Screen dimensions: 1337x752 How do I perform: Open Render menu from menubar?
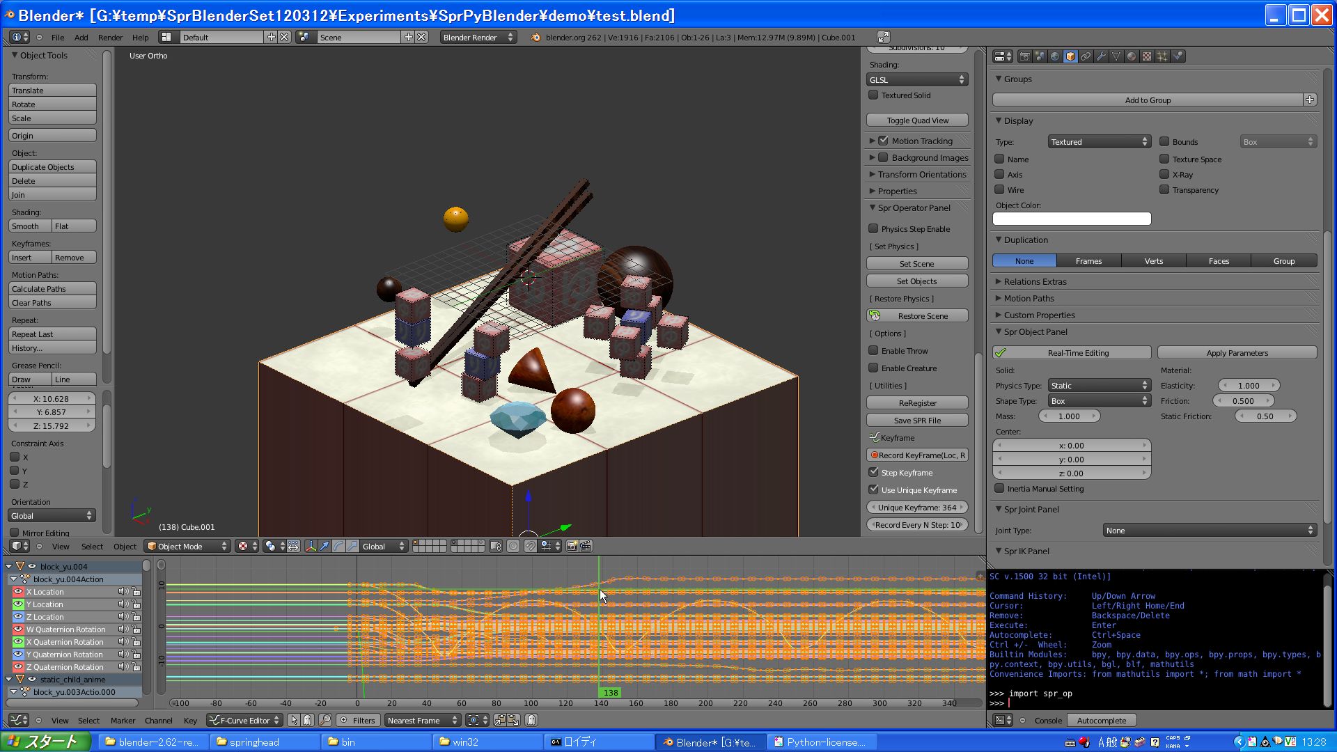[x=109, y=37]
